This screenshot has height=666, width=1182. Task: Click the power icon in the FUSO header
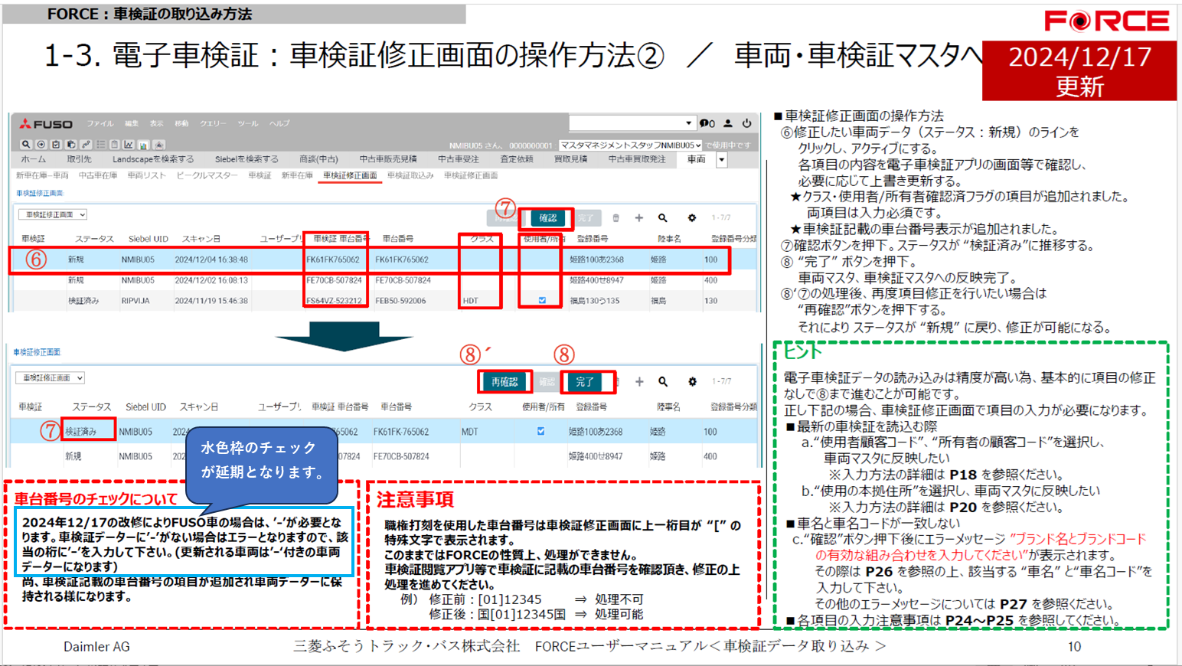click(x=746, y=123)
